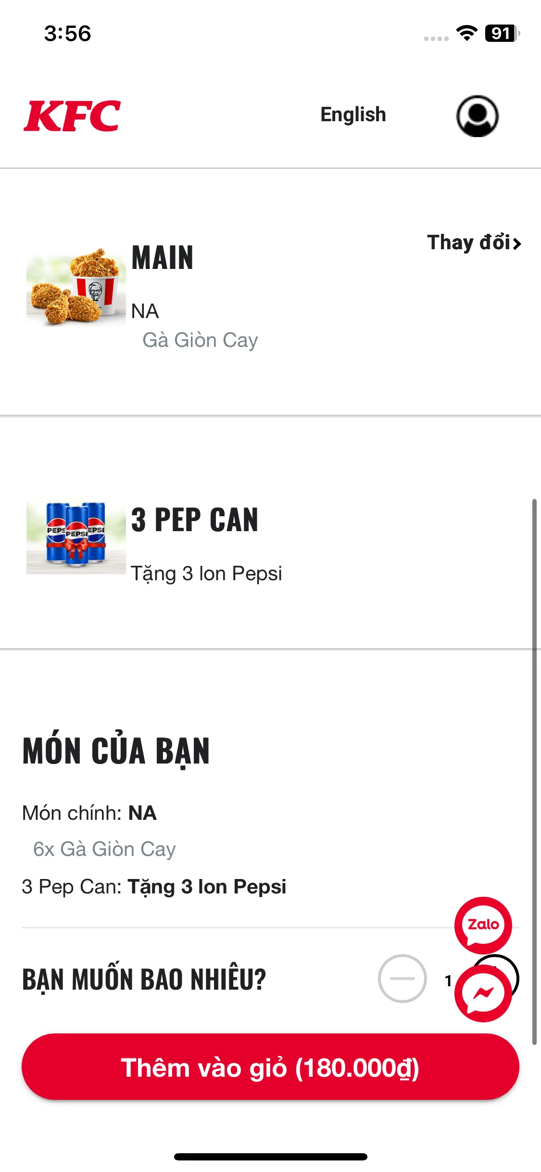Tap the quantity number value

pos(448,981)
